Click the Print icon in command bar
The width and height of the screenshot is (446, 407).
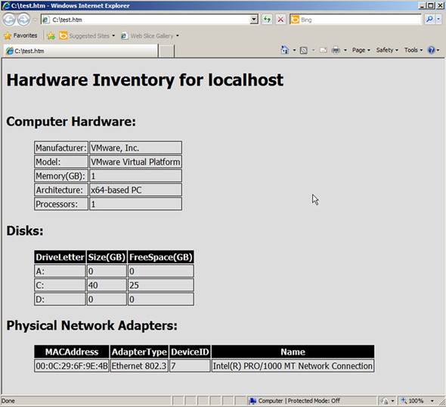pos(336,50)
